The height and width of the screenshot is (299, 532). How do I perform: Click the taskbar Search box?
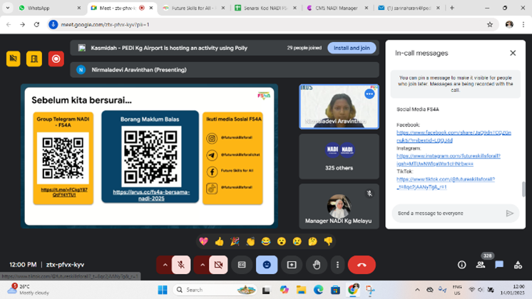(x=215, y=290)
